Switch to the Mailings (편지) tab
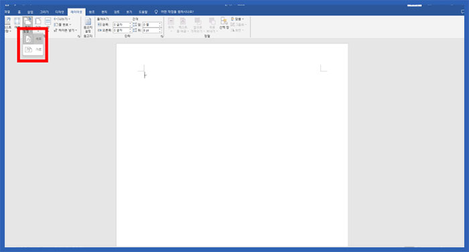This screenshot has width=469, height=252. coord(104,12)
